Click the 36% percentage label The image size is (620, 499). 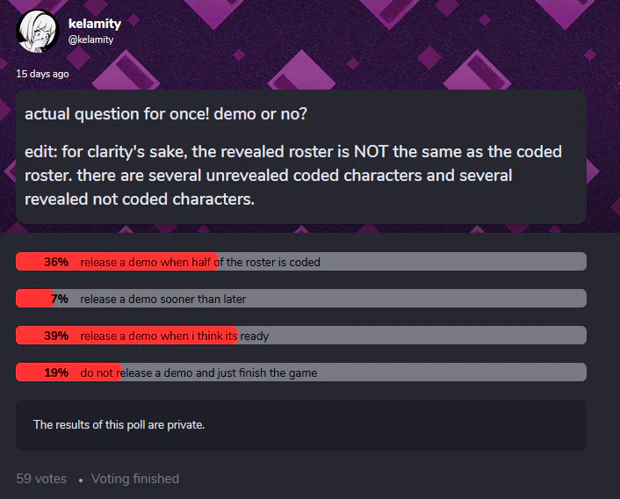pos(56,262)
